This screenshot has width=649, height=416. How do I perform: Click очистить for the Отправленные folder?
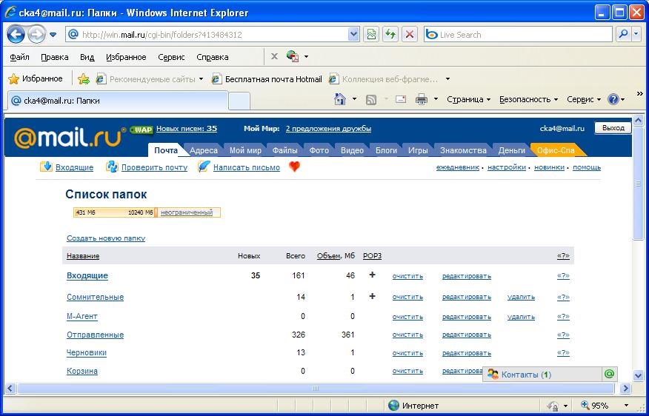point(407,335)
